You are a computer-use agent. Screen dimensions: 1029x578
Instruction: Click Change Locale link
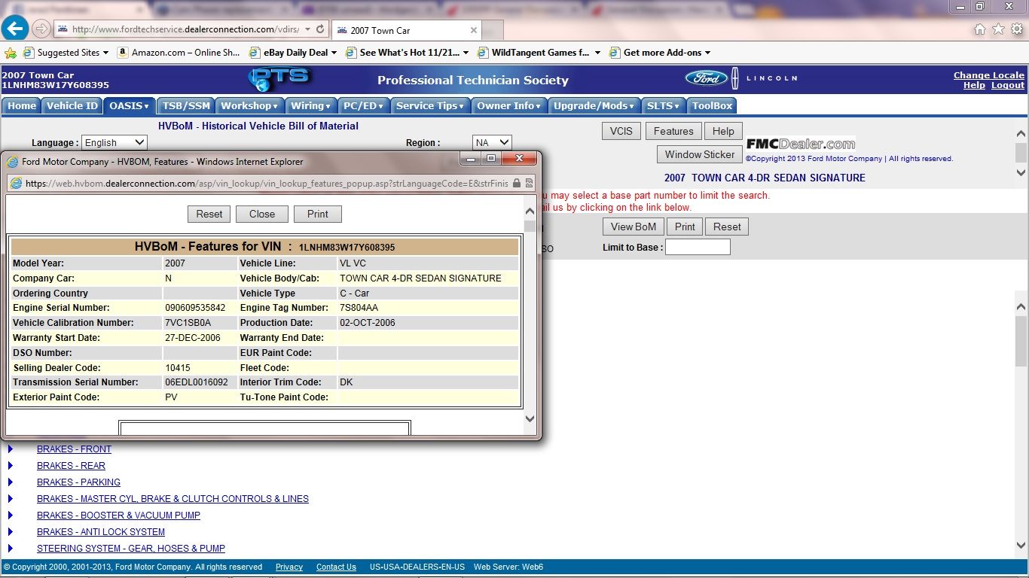tap(988, 75)
